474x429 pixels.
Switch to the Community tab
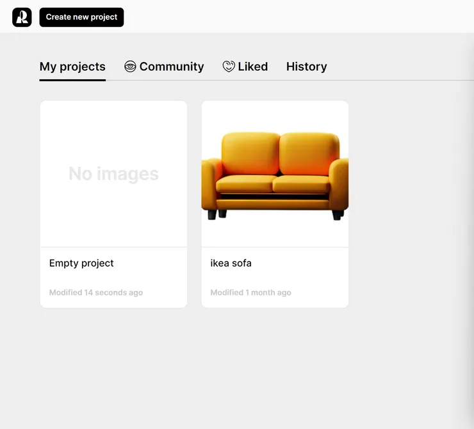pyautogui.click(x=171, y=66)
